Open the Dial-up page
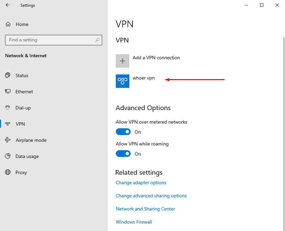The height and width of the screenshot is (231, 285). [23, 108]
